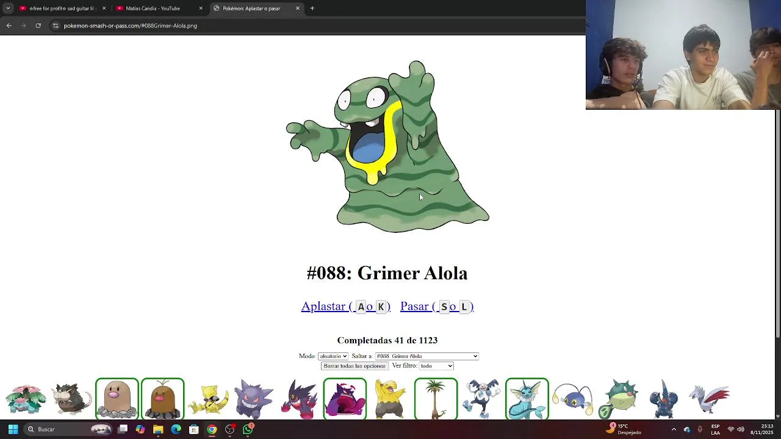Open the weather widget showing 15°C

(x=623, y=429)
